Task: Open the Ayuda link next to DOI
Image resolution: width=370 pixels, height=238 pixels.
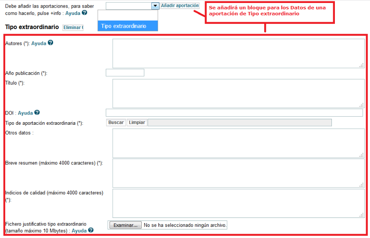Action: click(25, 113)
